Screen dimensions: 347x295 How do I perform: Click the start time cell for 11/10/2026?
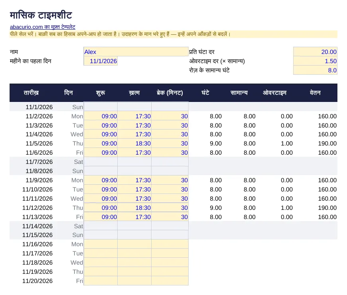point(101,189)
